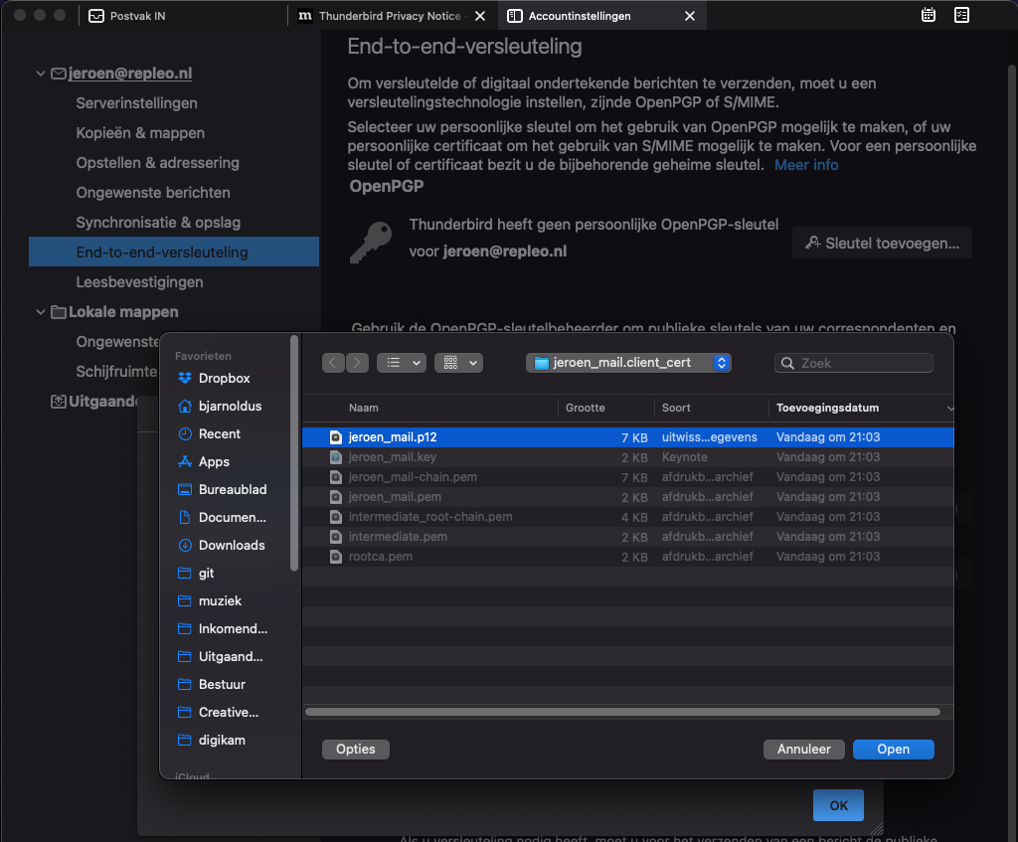This screenshot has height=842, width=1018.
Task: Follow the Meer info link
Action: point(805,165)
